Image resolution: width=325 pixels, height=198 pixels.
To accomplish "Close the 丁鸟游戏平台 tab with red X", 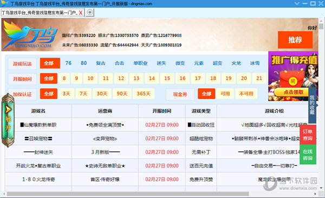I will [x=81, y=13].
